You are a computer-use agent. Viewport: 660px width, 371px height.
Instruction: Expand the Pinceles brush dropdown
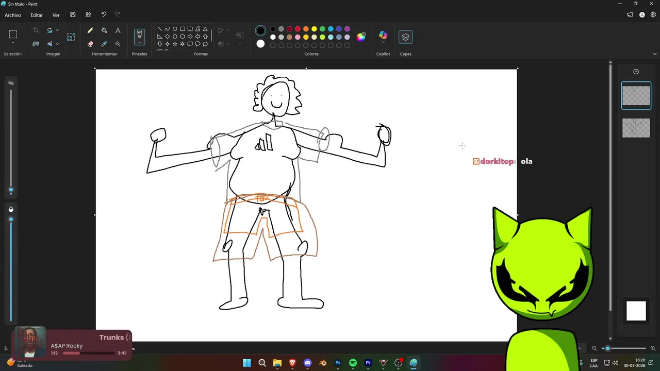tap(139, 43)
